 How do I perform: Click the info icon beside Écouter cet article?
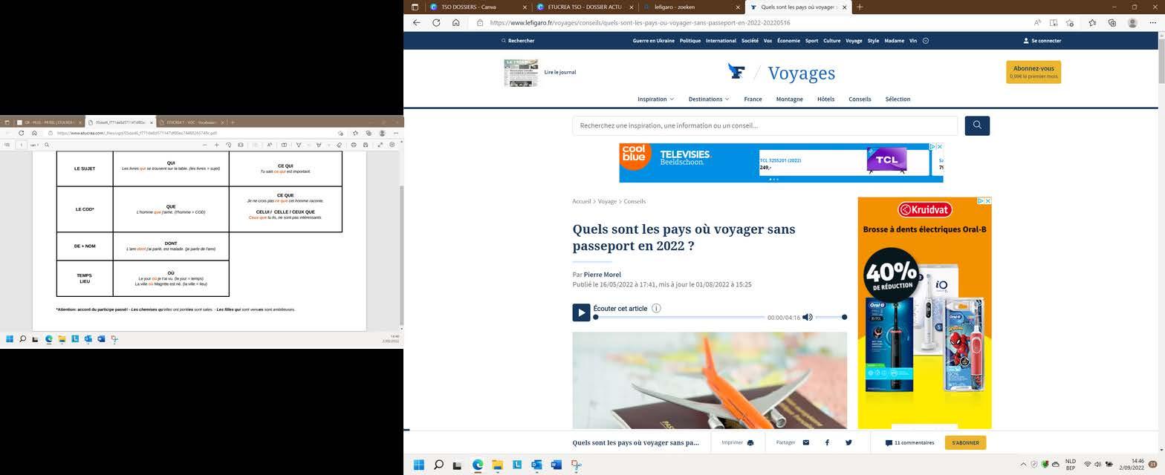tap(656, 308)
